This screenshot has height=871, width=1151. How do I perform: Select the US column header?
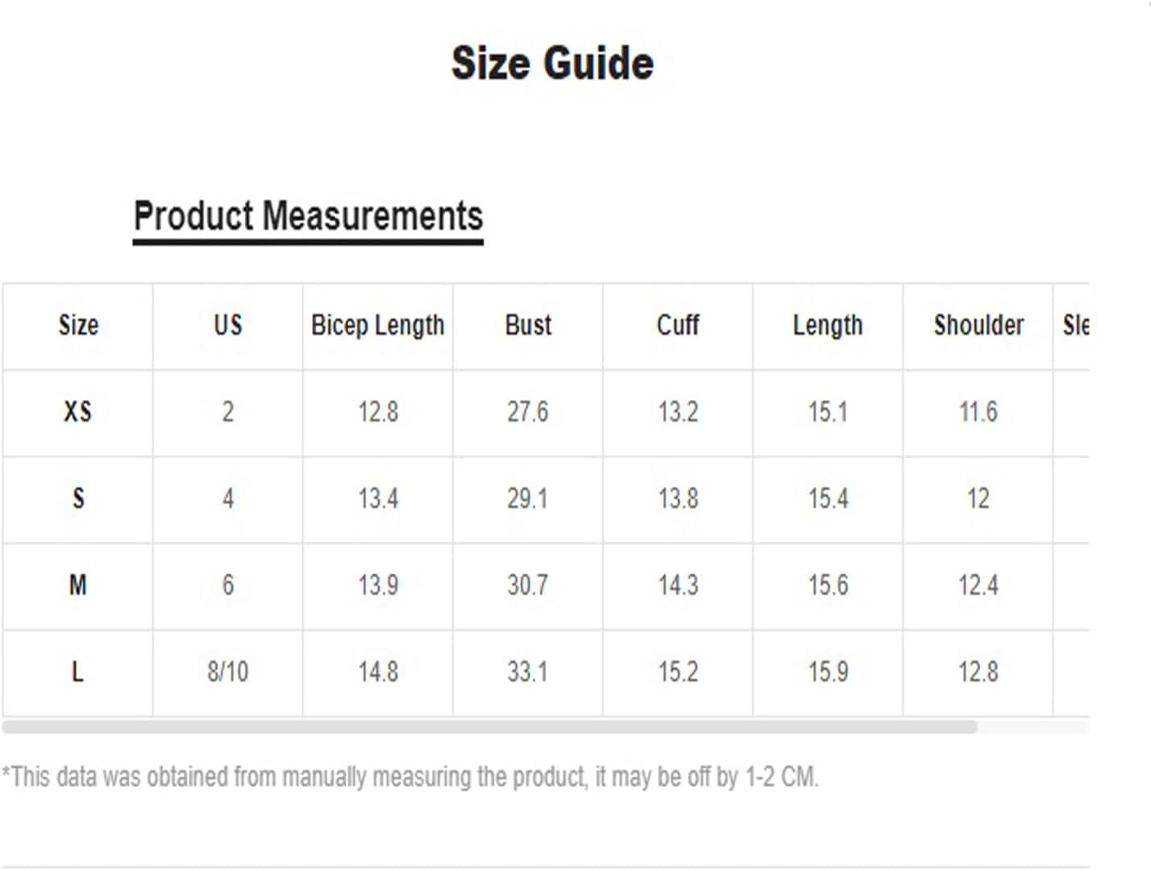click(x=228, y=325)
